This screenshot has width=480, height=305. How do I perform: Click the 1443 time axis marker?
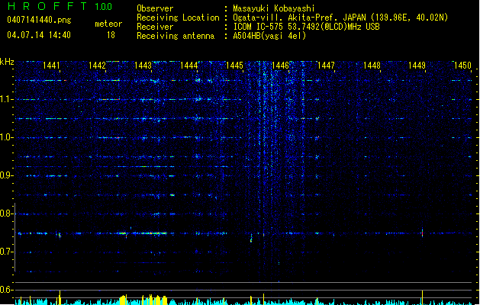click(x=143, y=66)
